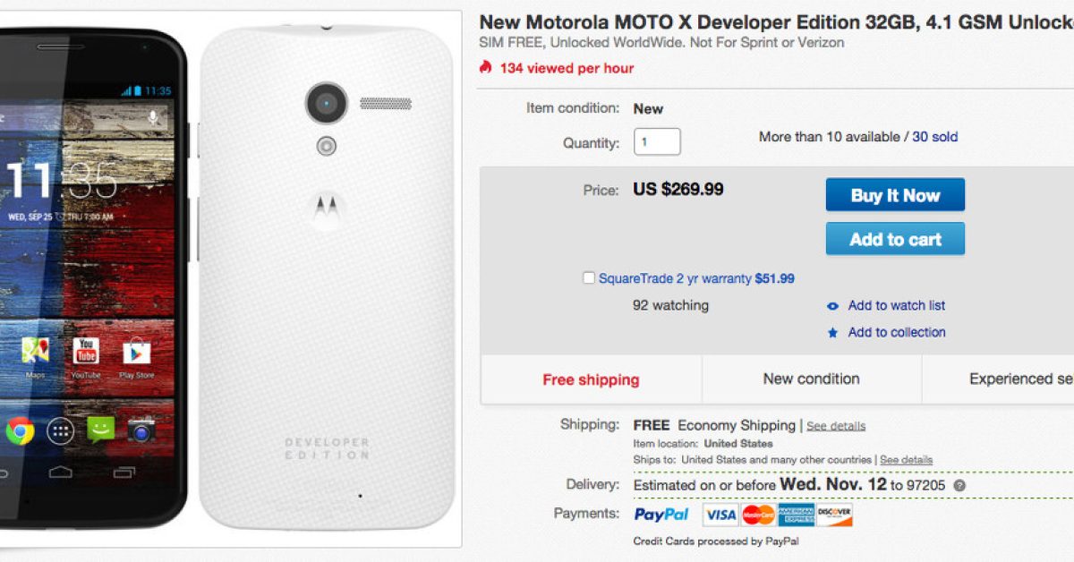Add the item to cart
This screenshot has width=1074, height=562.
click(x=894, y=239)
